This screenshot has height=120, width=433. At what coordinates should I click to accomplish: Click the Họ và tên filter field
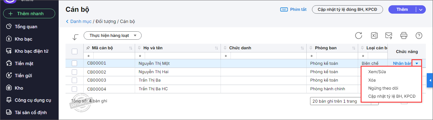point(178,56)
